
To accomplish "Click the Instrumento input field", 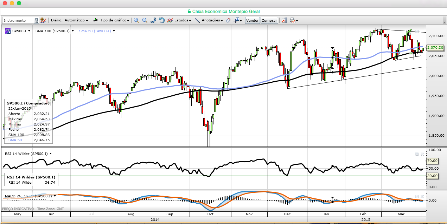I will (x=18, y=20).
